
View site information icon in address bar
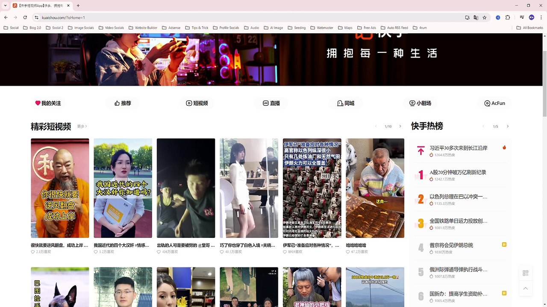coord(36,17)
